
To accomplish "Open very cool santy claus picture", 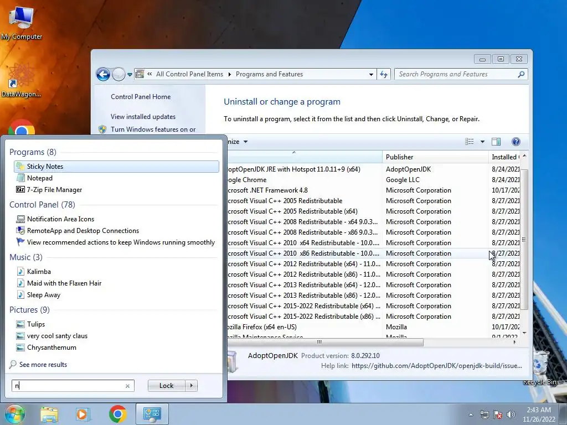I will [x=51, y=336].
